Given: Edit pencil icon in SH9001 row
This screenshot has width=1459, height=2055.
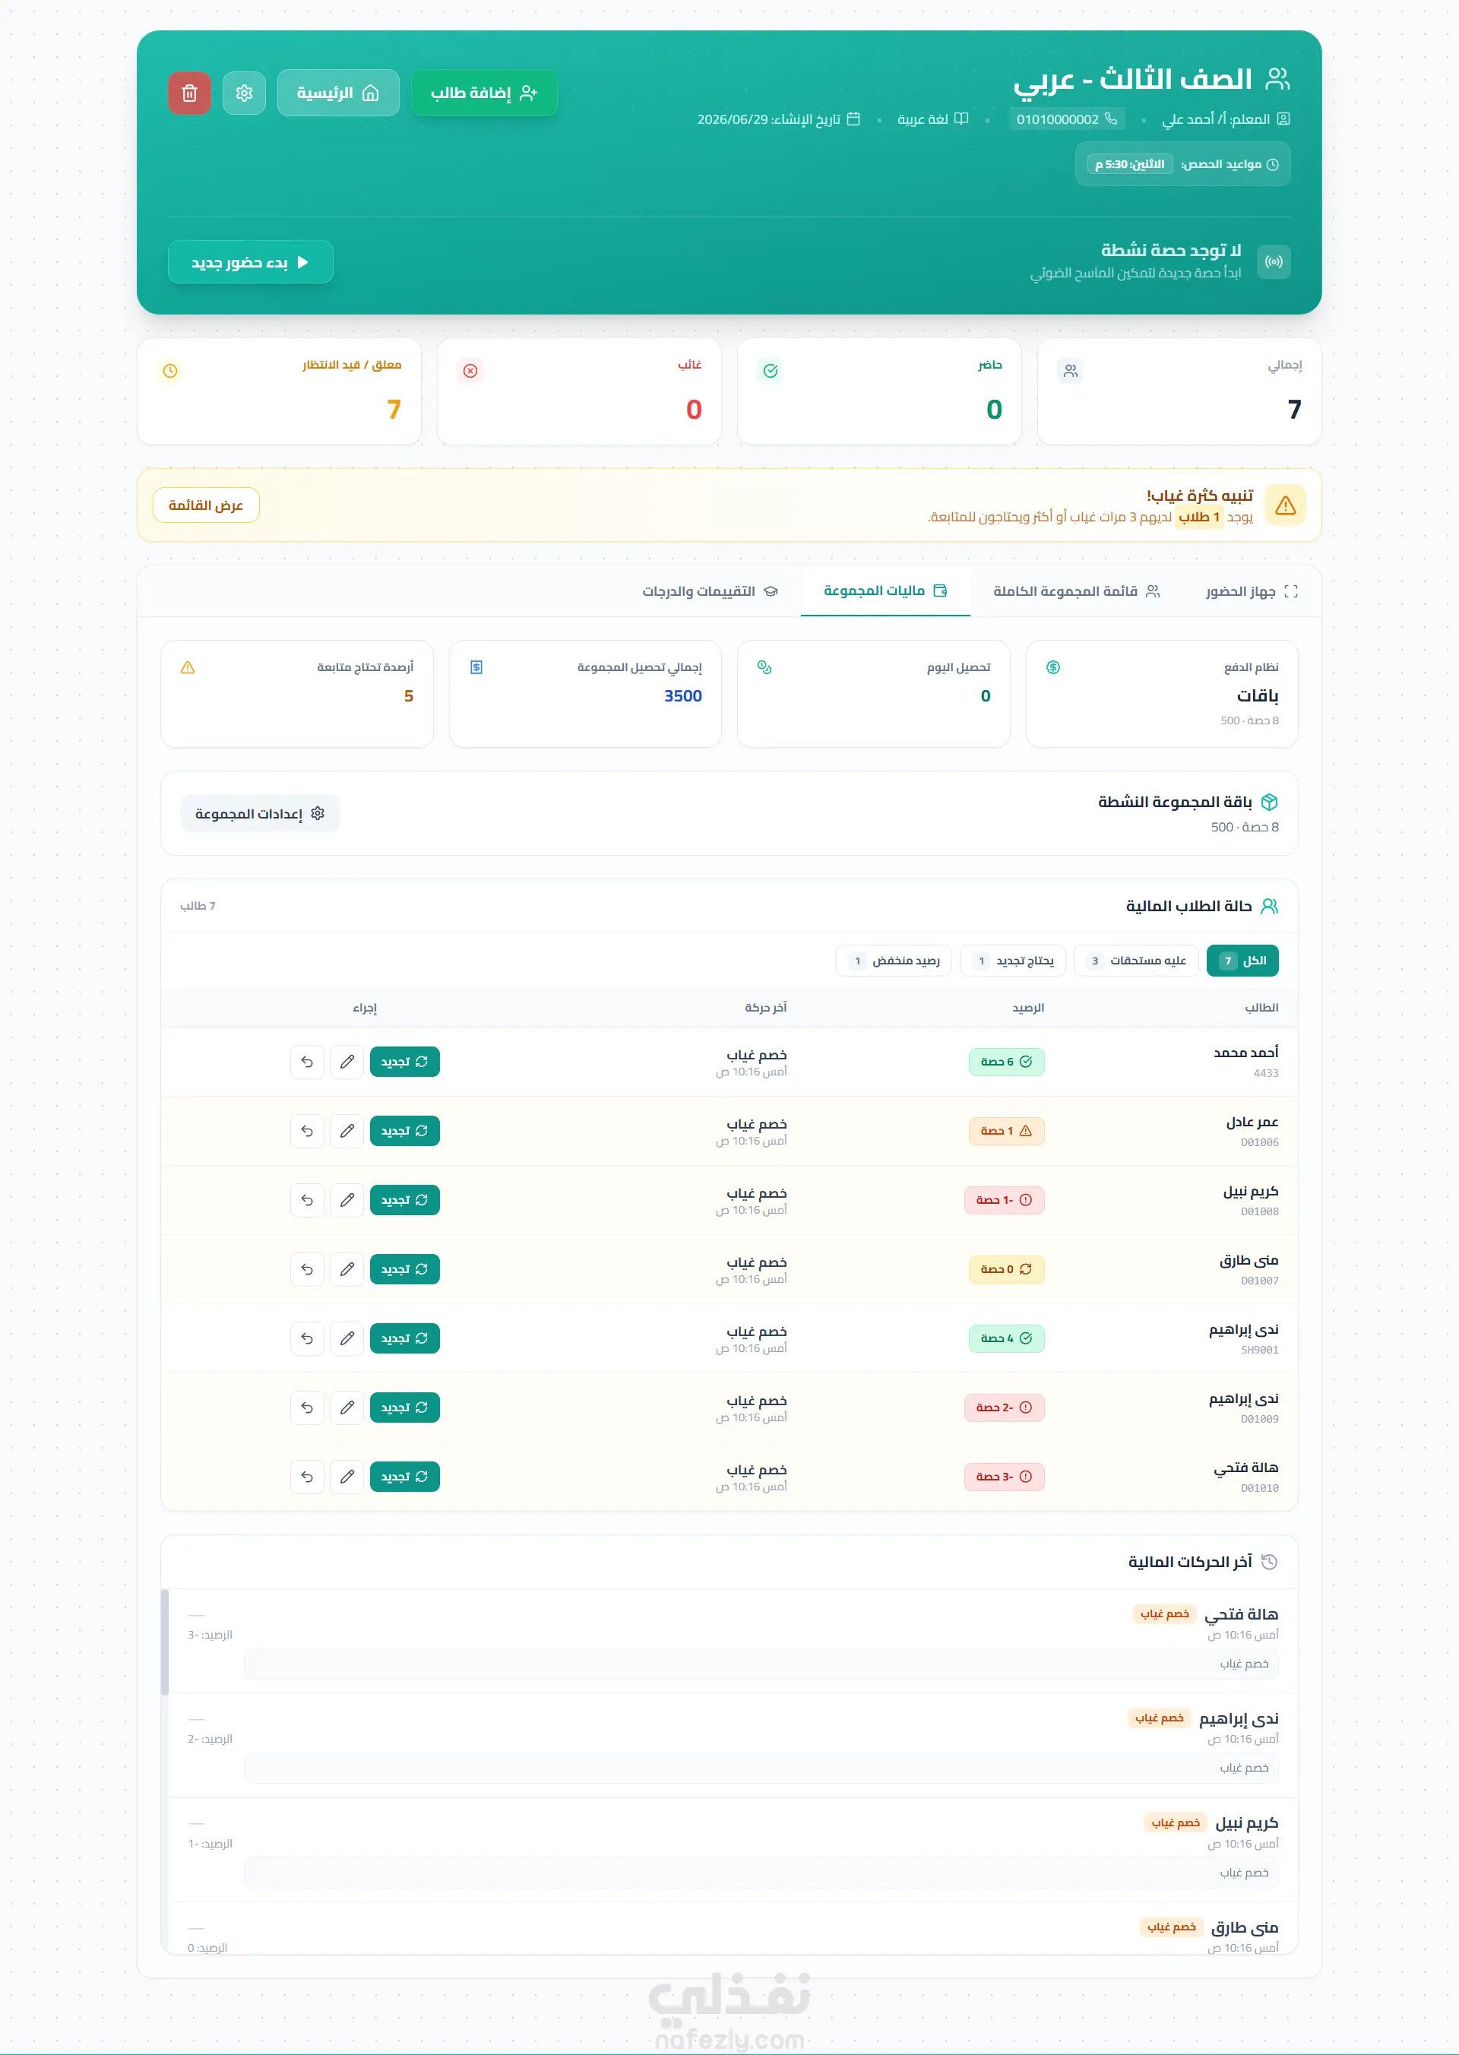Looking at the screenshot, I should click(347, 1339).
